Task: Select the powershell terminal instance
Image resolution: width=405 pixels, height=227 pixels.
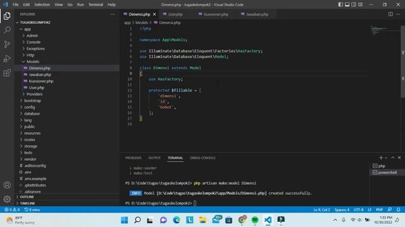Action: tap(387, 172)
